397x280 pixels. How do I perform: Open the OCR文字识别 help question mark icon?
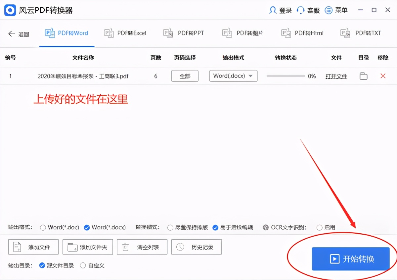tap(266, 227)
